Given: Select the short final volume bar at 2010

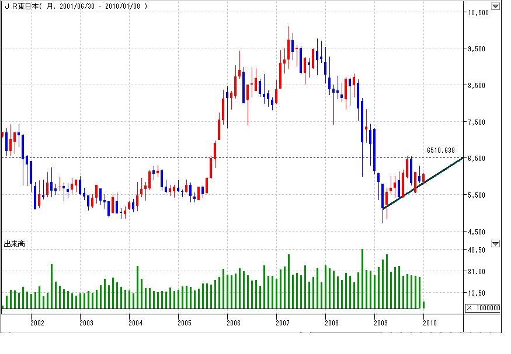Looking at the screenshot, I should 423,305.
